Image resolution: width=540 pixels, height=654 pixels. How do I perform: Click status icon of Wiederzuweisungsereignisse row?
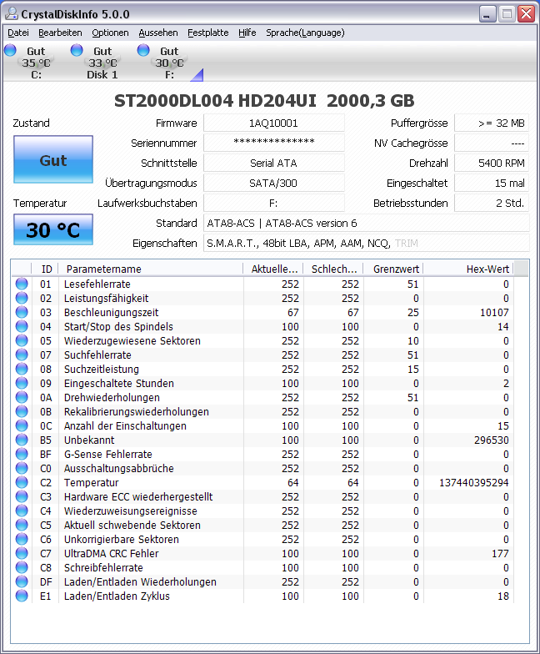pos(22,511)
